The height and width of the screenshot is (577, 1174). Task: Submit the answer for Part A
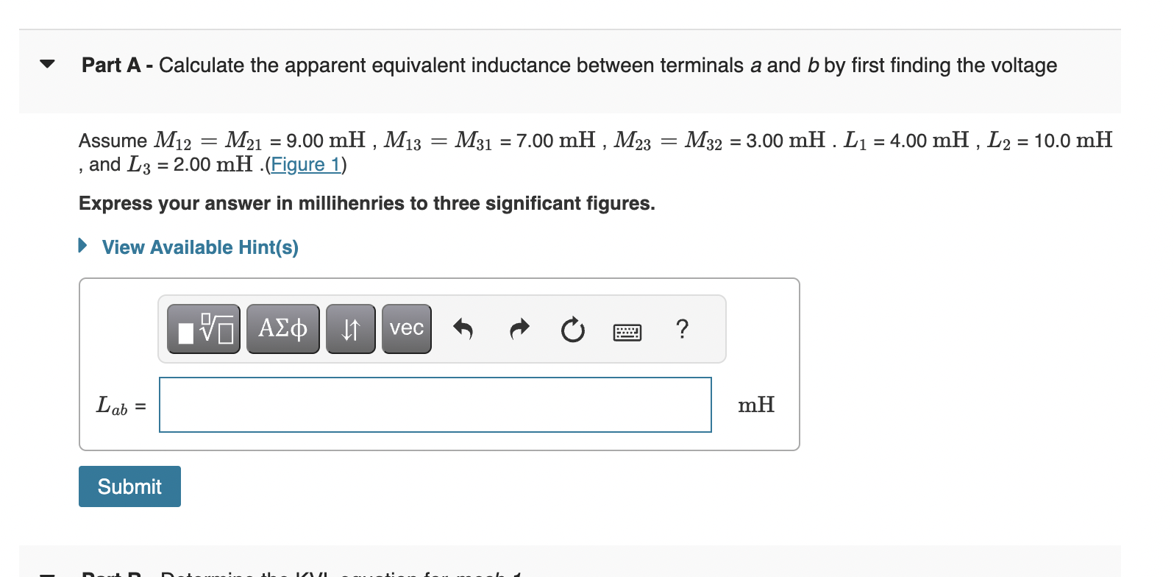[129, 486]
